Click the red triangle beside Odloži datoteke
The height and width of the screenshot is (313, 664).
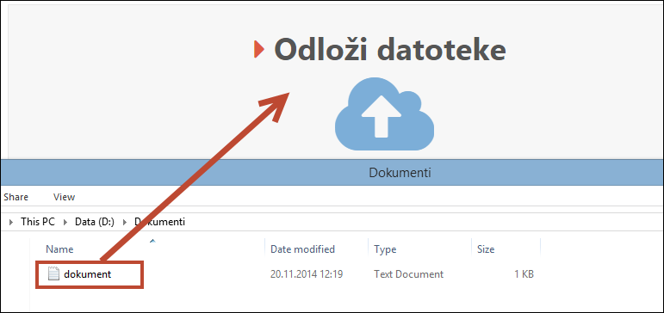pyautogui.click(x=259, y=49)
